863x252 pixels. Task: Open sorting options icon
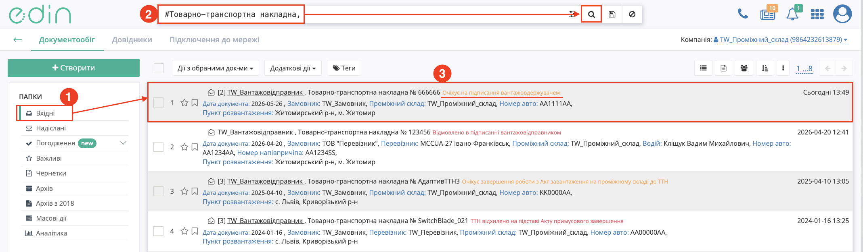point(765,68)
